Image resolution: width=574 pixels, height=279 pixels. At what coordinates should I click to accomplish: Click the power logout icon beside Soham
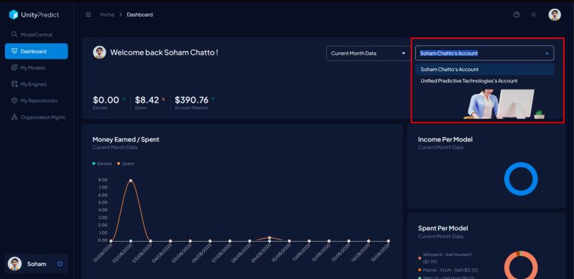point(60,264)
